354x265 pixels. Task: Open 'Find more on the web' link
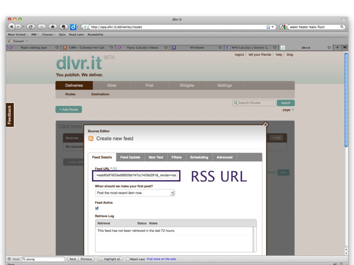161,259
